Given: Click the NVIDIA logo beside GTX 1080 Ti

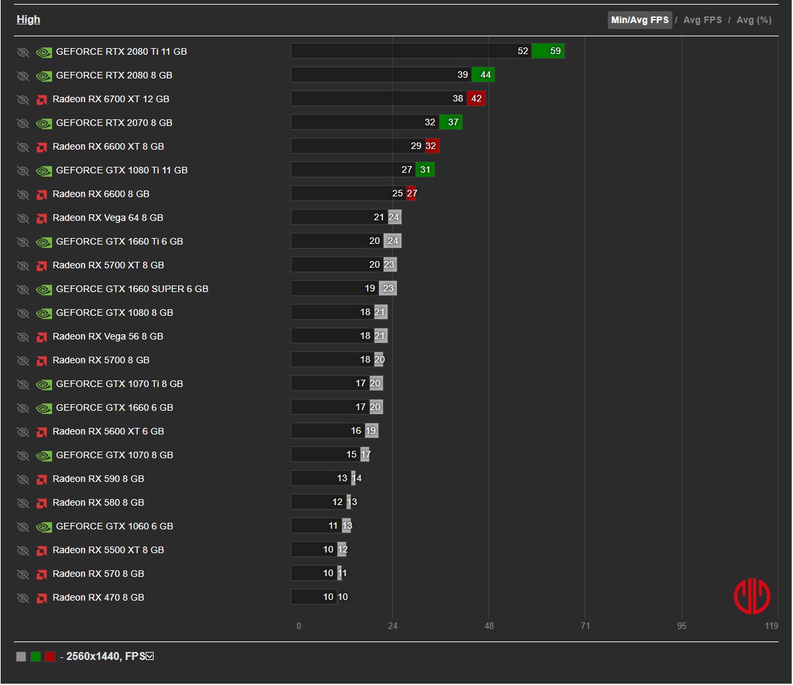Looking at the screenshot, I should [x=44, y=171].
